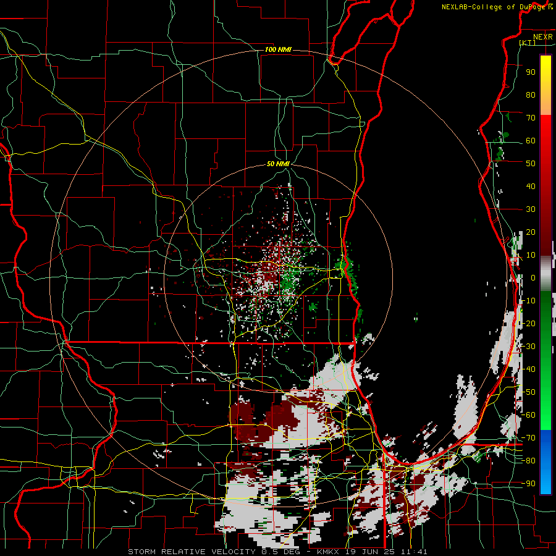Pick the gray zero-velocity band on the scale
556x556 pixels.
[x=545, y=273]
